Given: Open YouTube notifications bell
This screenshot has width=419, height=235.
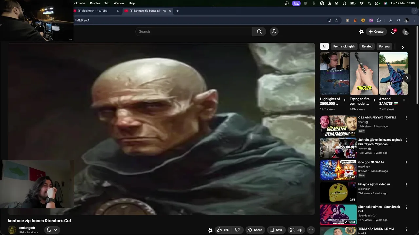Looking at the screenshot, I should [x=393, y=32].
